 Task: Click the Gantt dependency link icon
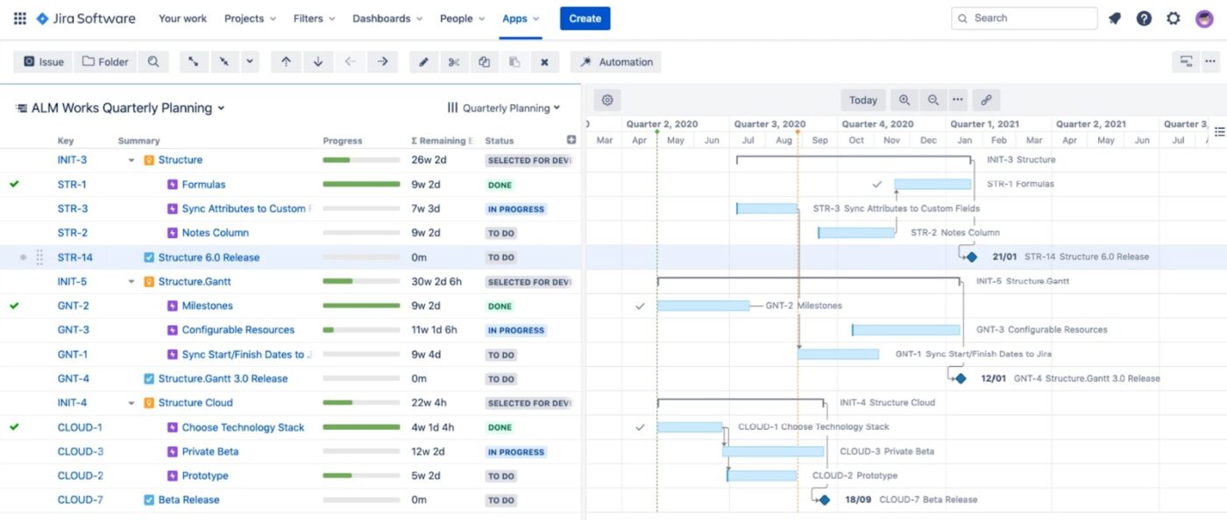[986, 100]
